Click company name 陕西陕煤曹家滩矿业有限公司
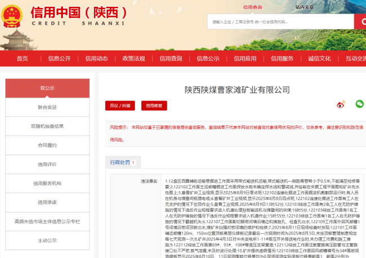Screen dimensions: 366x258 point(237,90)
